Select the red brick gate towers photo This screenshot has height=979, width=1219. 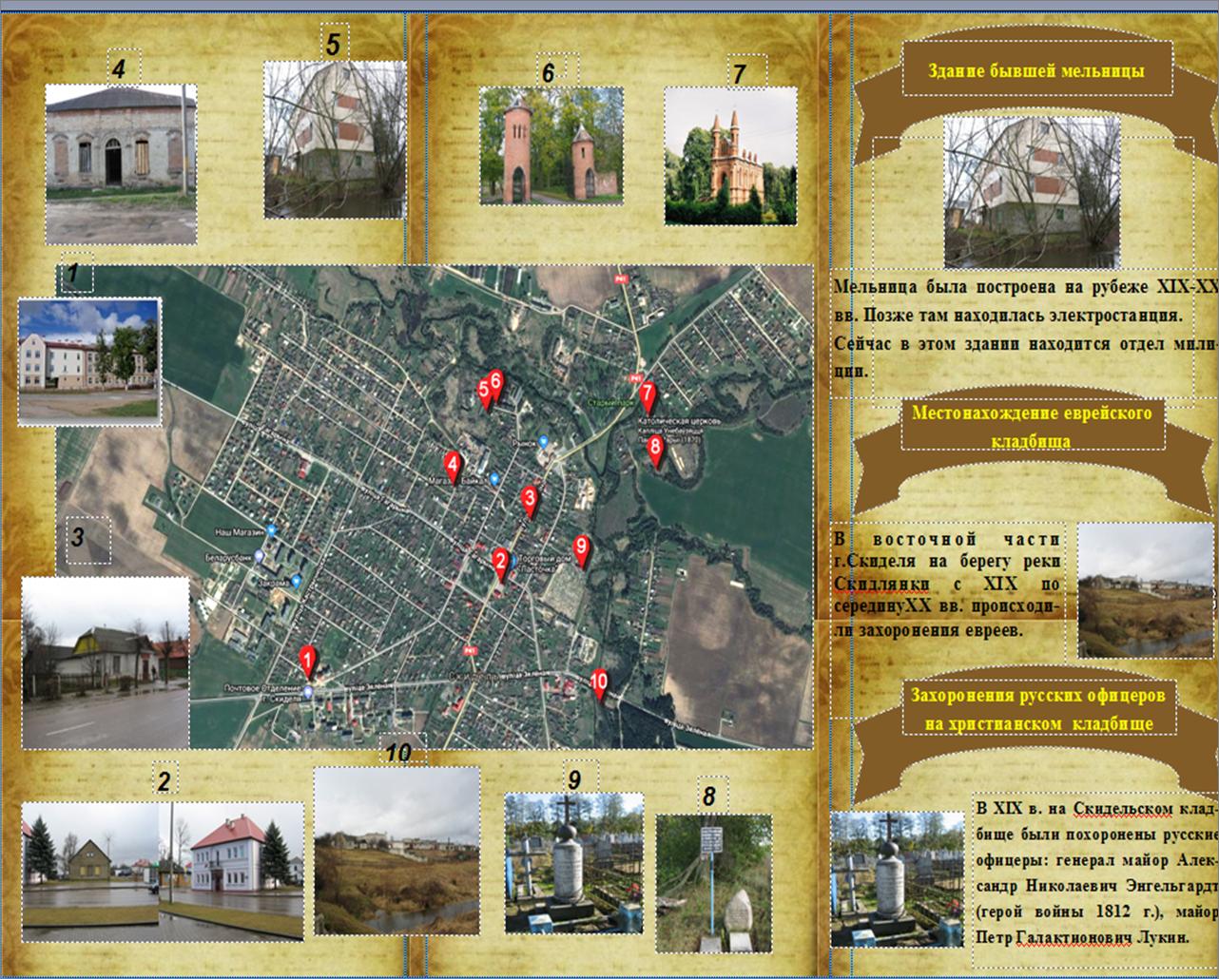(x=551, y=145)
